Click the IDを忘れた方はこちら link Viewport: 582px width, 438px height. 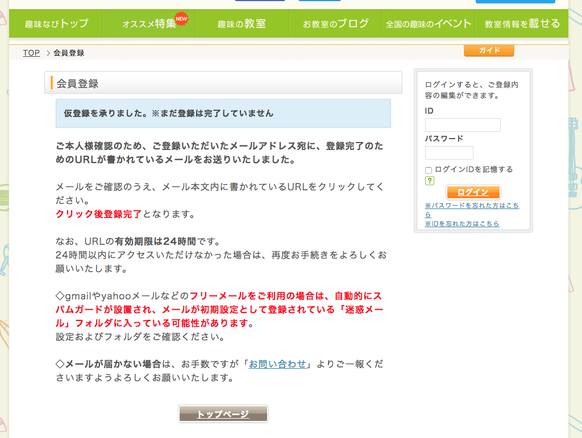tap(462, 224)
